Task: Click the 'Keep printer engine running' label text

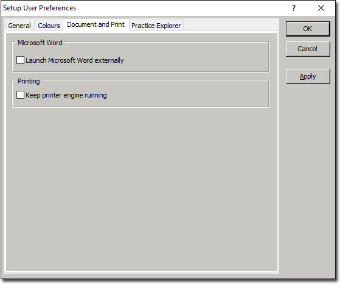Action: point(66,95)
